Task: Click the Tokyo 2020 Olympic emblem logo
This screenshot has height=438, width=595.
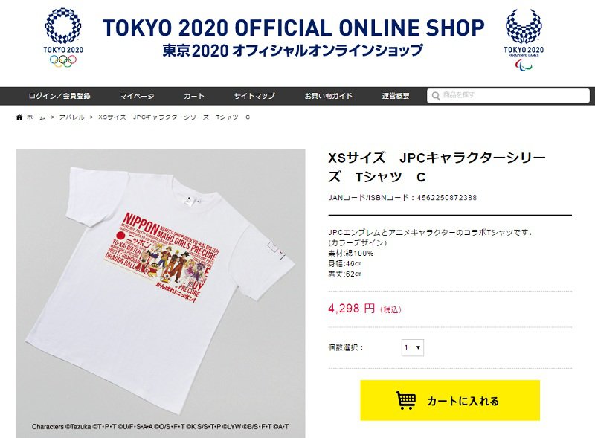Action: (63, 39)
